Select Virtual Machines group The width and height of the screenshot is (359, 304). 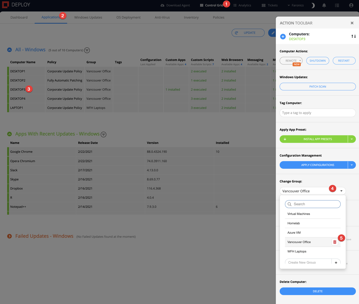313,214
